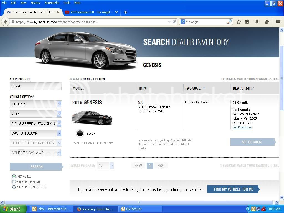Click the Prev pagination button
Image resolution: width=284 pixels, height=213 pixels.
coord(138,165)
